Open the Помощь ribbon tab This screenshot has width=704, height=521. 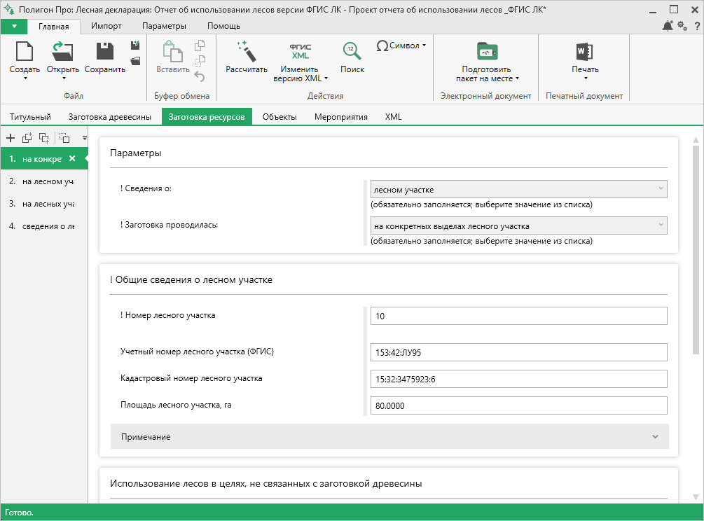coord(223,26)
